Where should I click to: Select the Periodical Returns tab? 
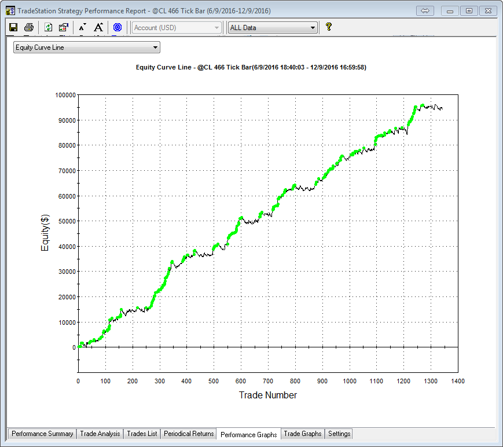pos(189,434)
